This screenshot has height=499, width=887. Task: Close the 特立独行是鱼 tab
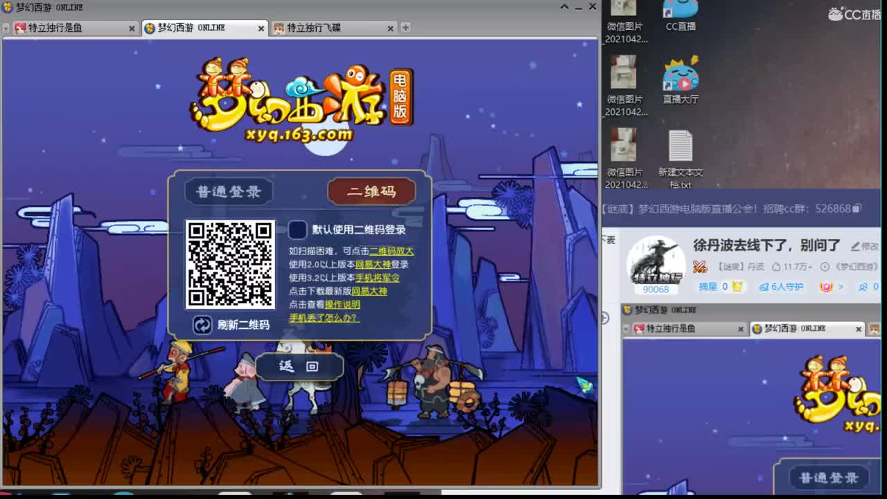[x=132, y=28]
